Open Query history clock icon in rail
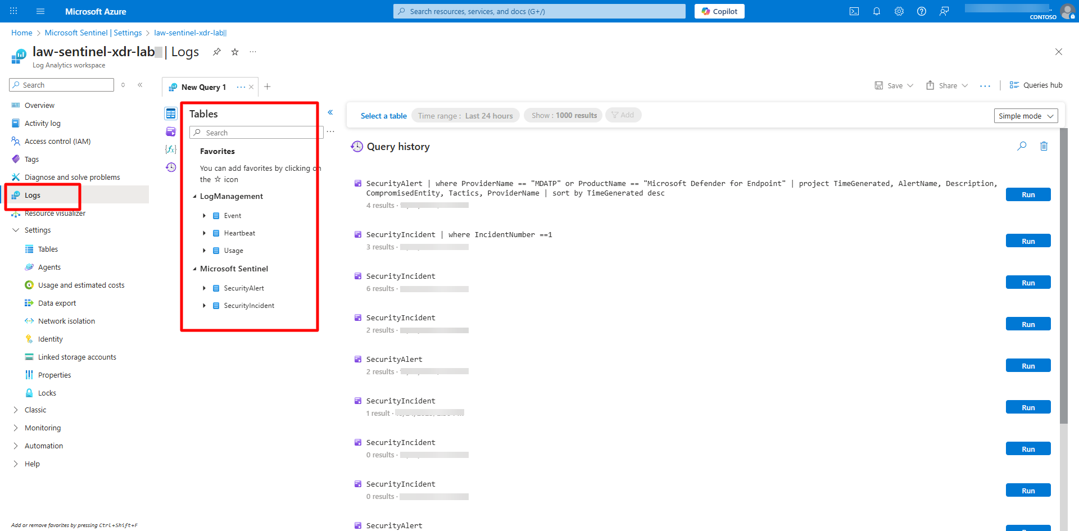This screenshot has height=531, width=1079. pos(171,167)
